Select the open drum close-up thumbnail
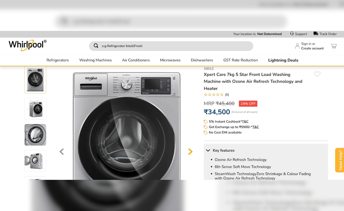Image resolution: width=344 pixels, height=211 pixels. (x=35, y=135)
